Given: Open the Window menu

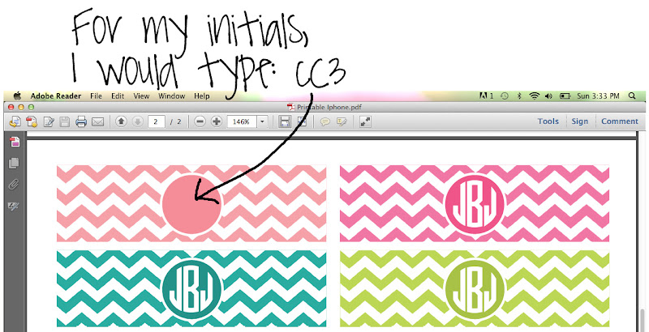Looking at the screenshot, I should point(172,96).
